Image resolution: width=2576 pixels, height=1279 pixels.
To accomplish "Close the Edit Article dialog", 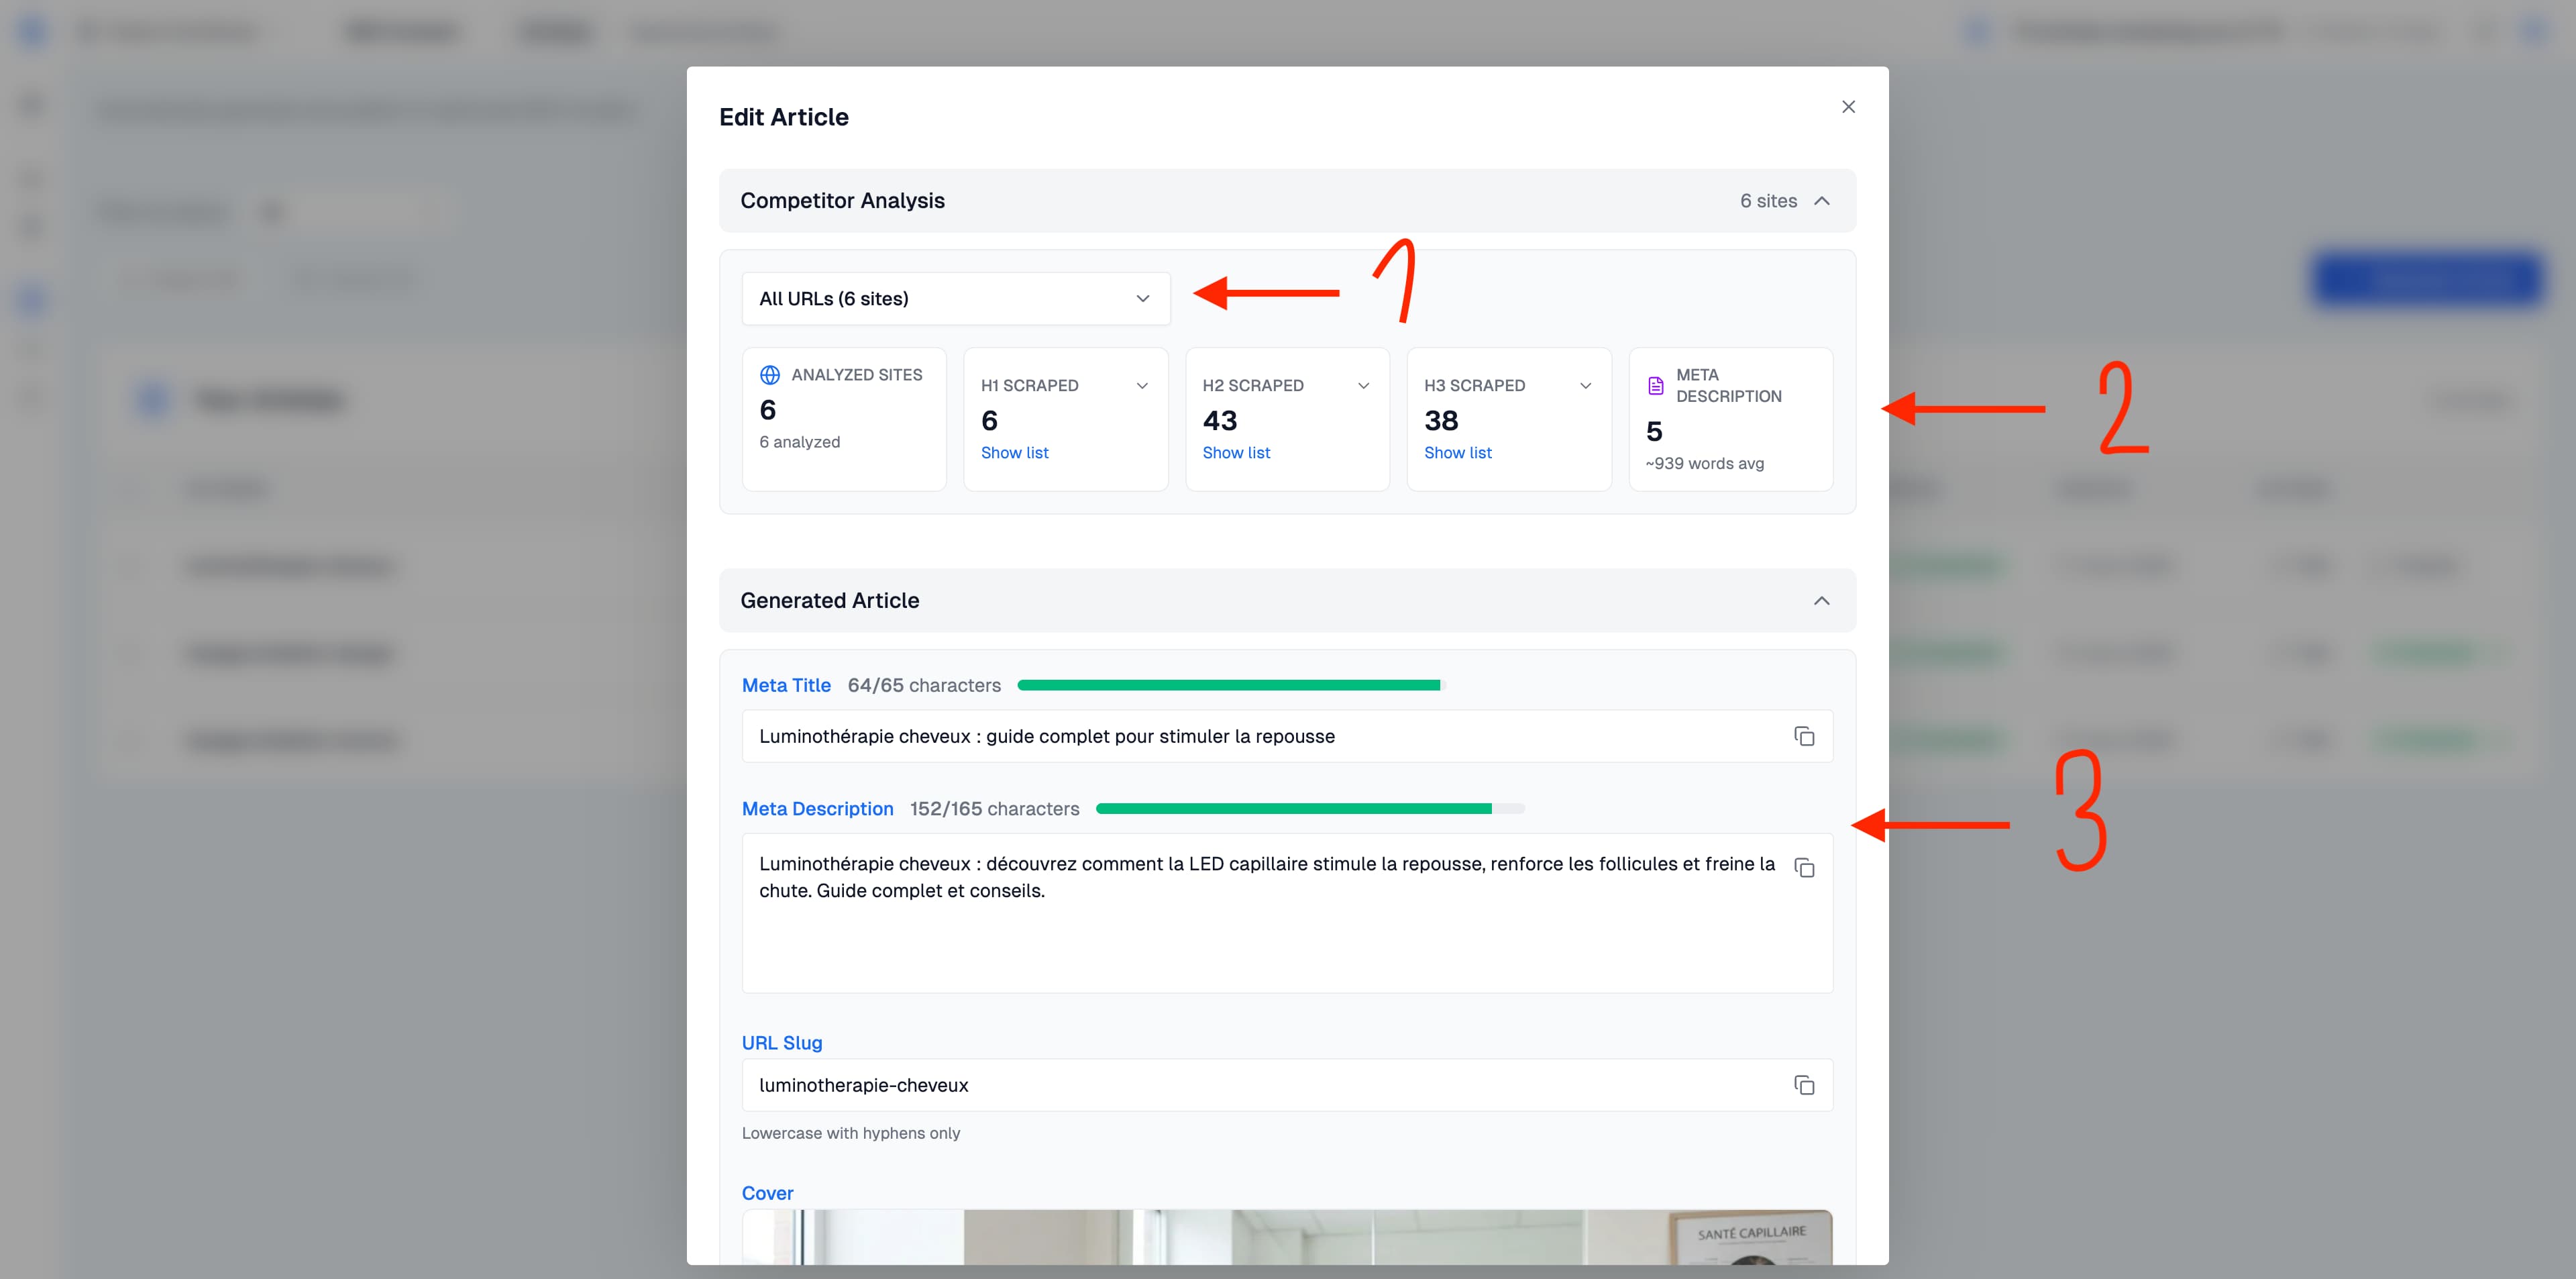I will click(x=1848, y=107).
